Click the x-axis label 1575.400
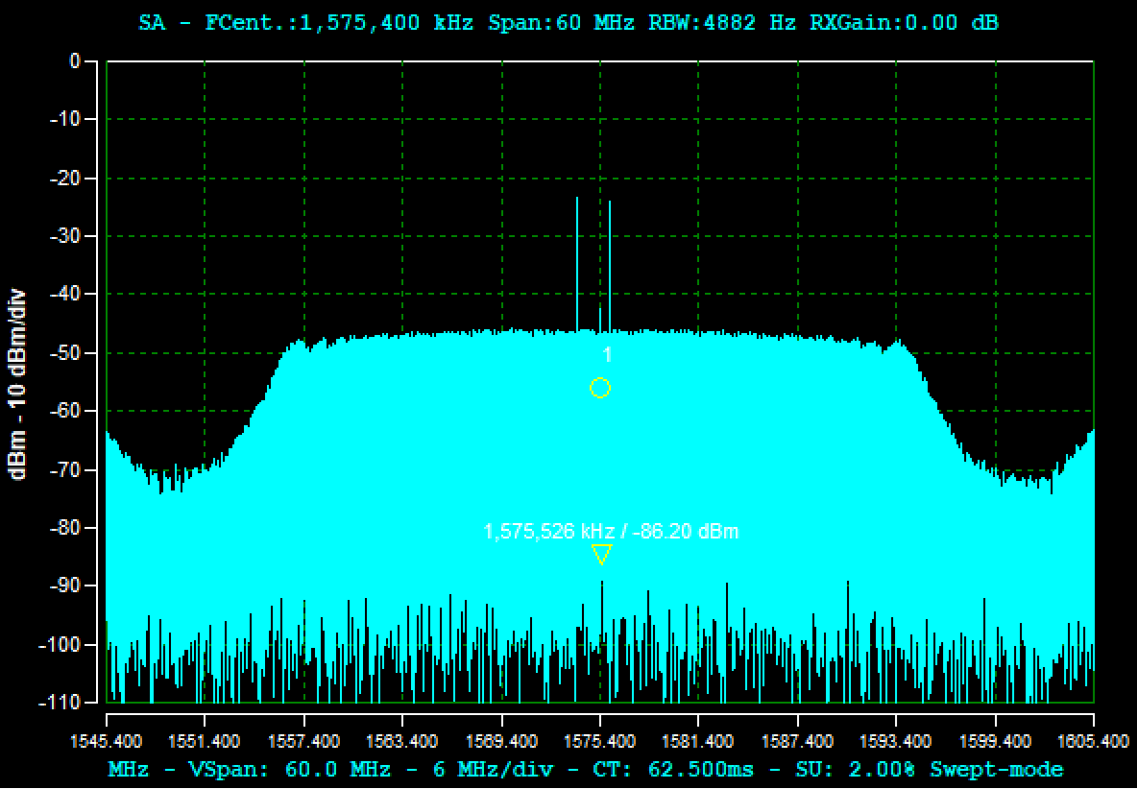 click(599, 741)
